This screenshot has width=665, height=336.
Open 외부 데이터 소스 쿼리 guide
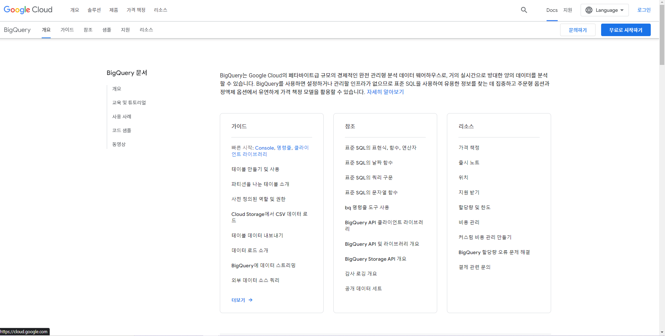(x=255, y=280)
